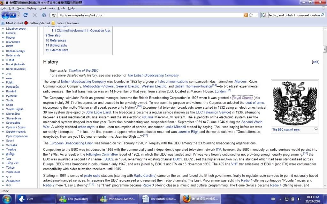Jump to 12 External links in contents
Image resolution: width=327 pixels, height=204 pixels.
click(x=57, y=50)
